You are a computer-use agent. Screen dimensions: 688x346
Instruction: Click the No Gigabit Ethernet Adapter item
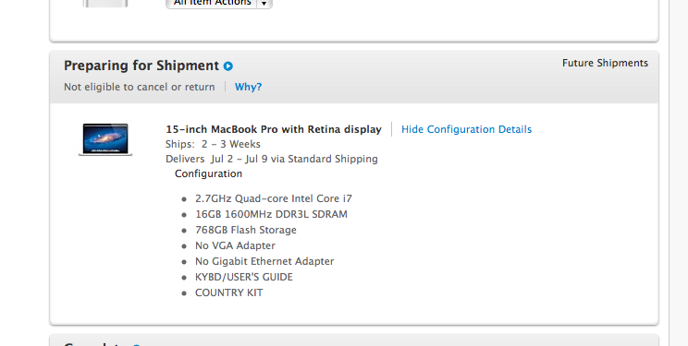click(264, 261)
